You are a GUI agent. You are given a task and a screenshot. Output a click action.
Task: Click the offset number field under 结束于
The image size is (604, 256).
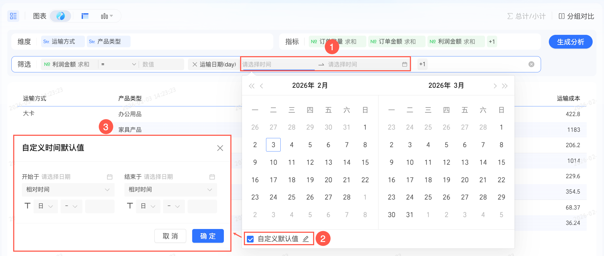click(202, 207)
